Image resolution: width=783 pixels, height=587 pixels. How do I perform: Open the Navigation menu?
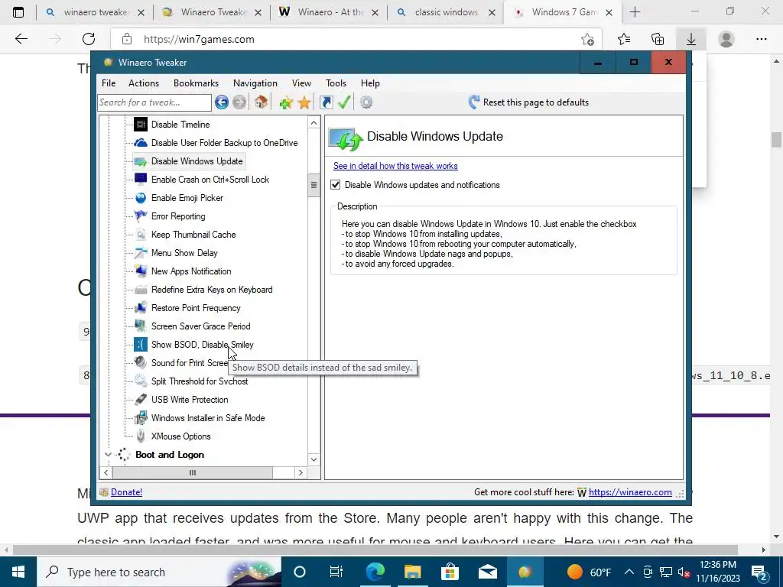[x=255, y=83]
